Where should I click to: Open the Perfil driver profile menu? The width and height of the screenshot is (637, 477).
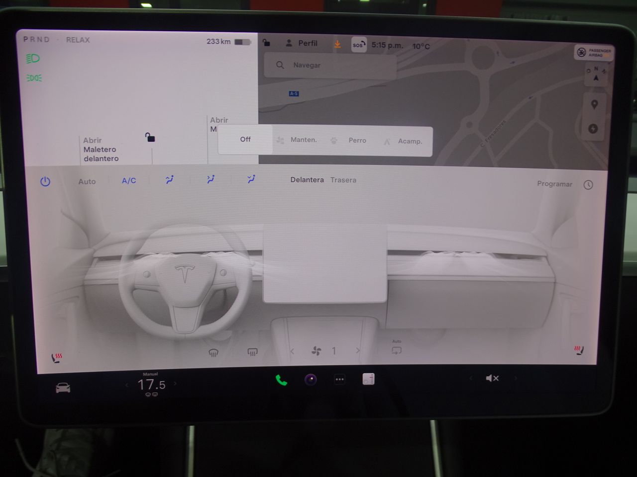coord(301,43)
